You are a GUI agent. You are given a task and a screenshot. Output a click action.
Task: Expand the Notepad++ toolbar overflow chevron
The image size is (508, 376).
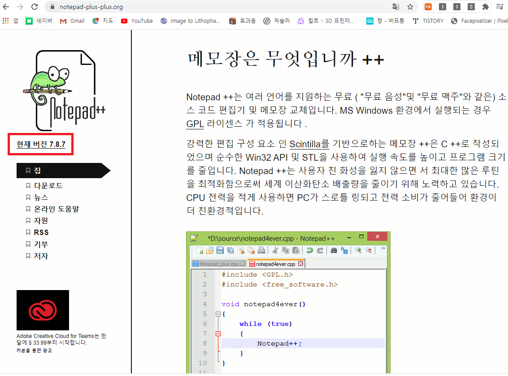(383, 248)
